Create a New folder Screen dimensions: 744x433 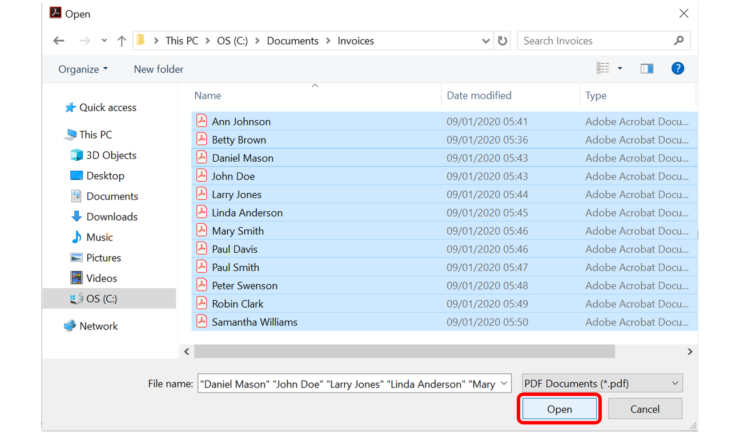pos(158,68)
